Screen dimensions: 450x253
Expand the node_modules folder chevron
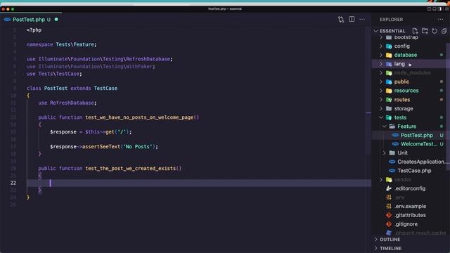pyautogui.click(x=381, y=73)
